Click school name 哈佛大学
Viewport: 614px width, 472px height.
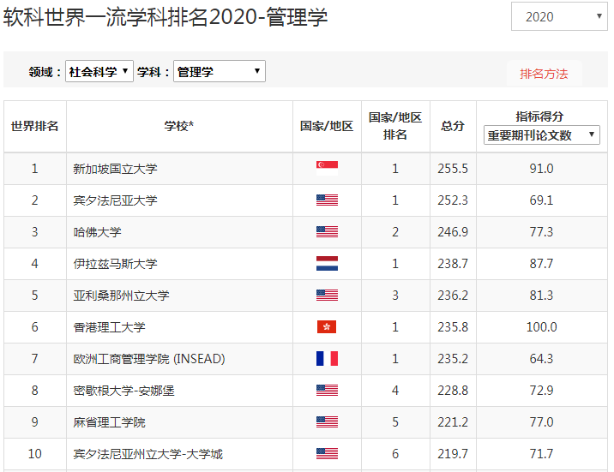tap(97, 232)
